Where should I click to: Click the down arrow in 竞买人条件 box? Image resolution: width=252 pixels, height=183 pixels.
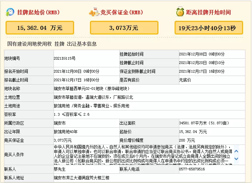pos(236,159)
